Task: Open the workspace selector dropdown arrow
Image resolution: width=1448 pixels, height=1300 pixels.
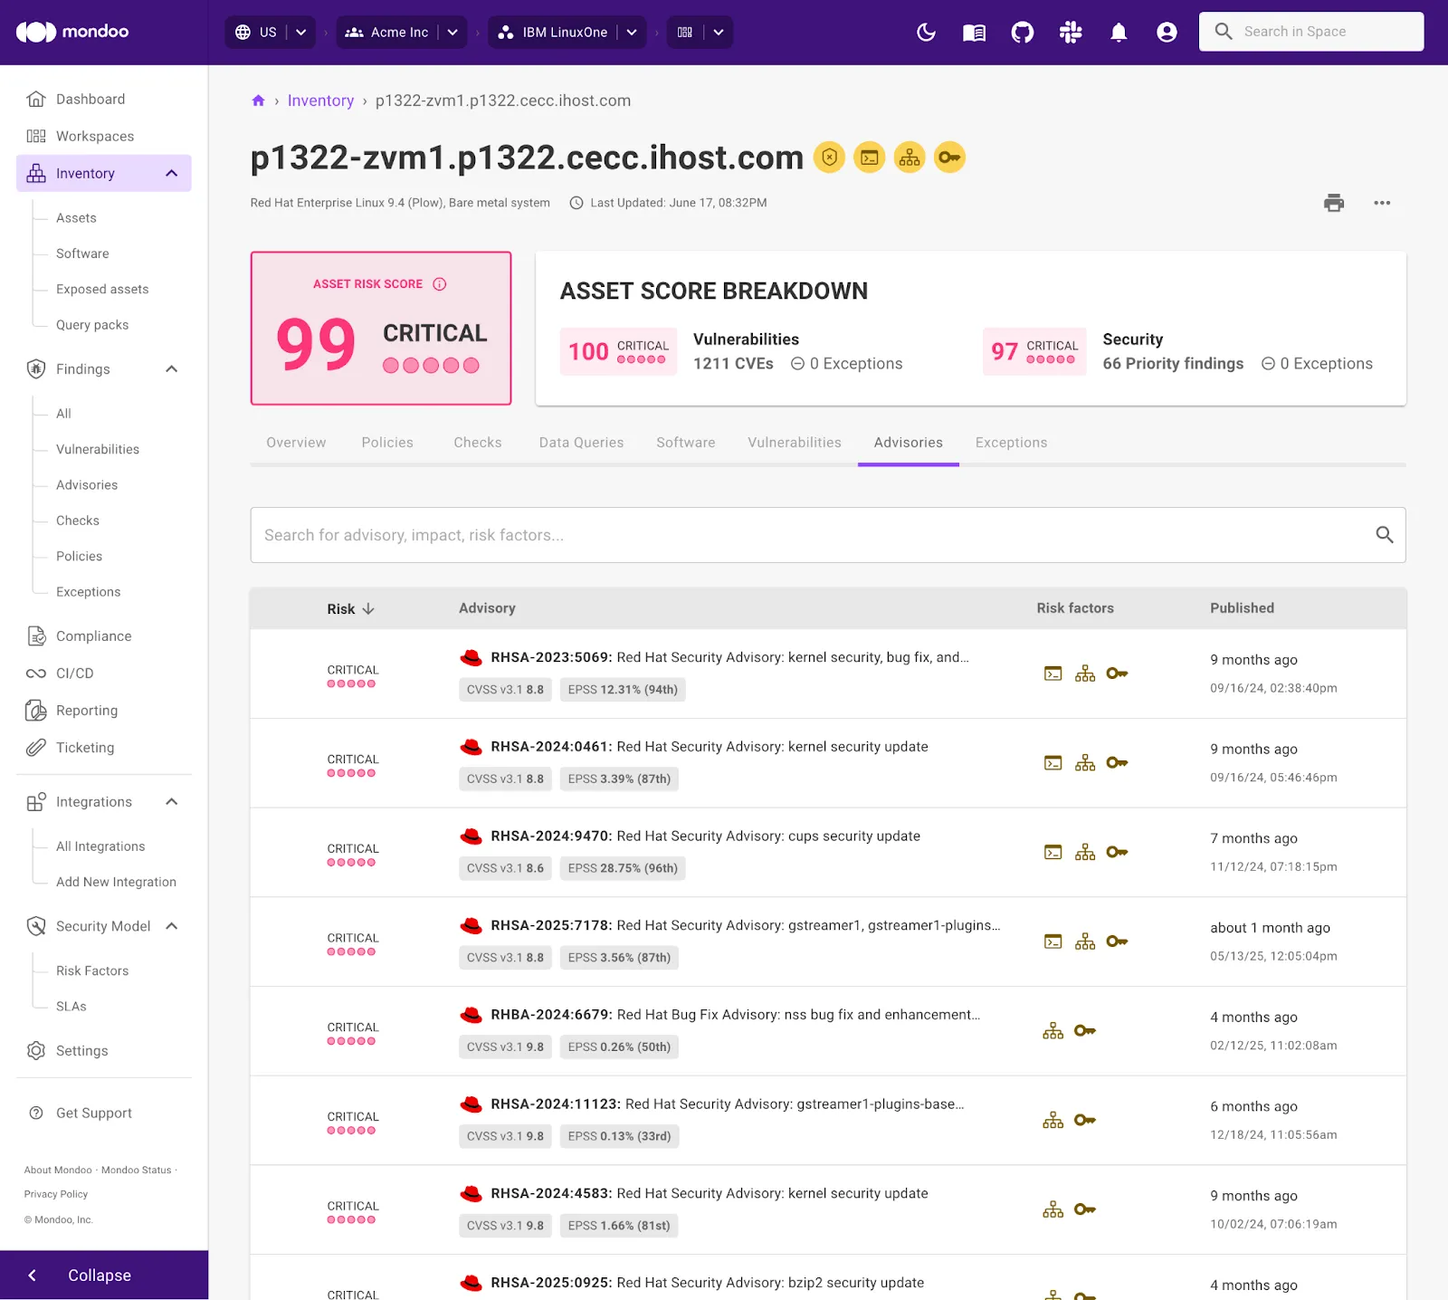Action: tap(718, 33)
